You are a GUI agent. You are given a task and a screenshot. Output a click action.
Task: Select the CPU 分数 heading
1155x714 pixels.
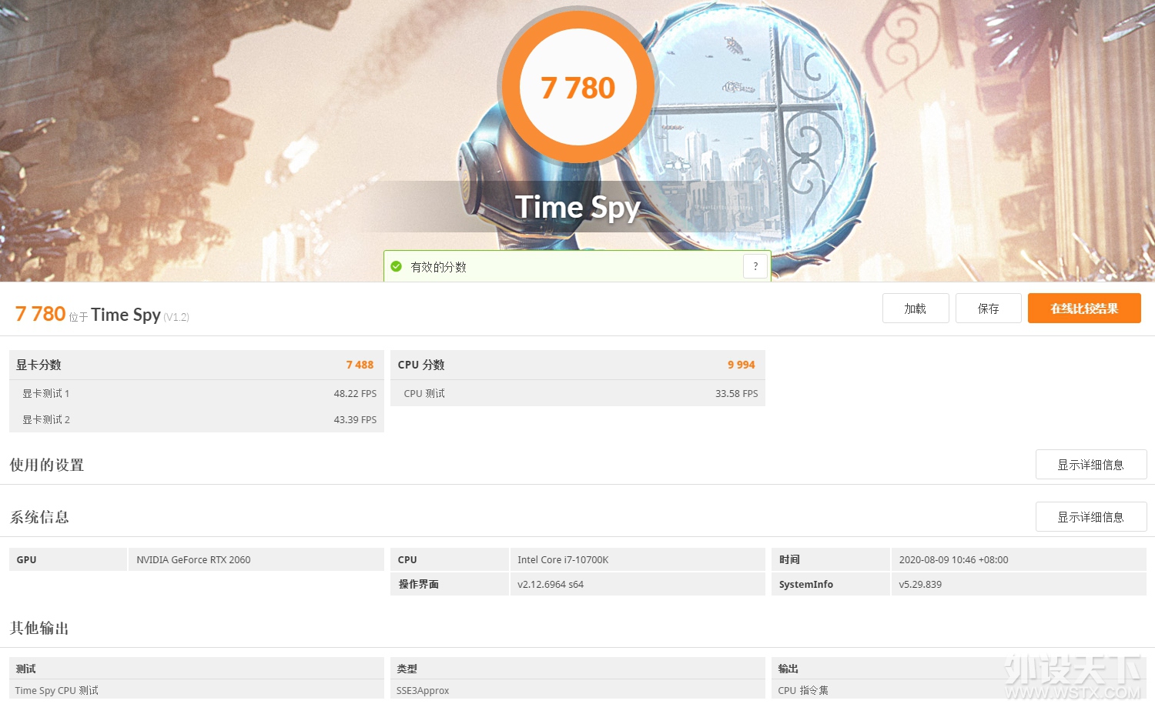pos(421,365)
